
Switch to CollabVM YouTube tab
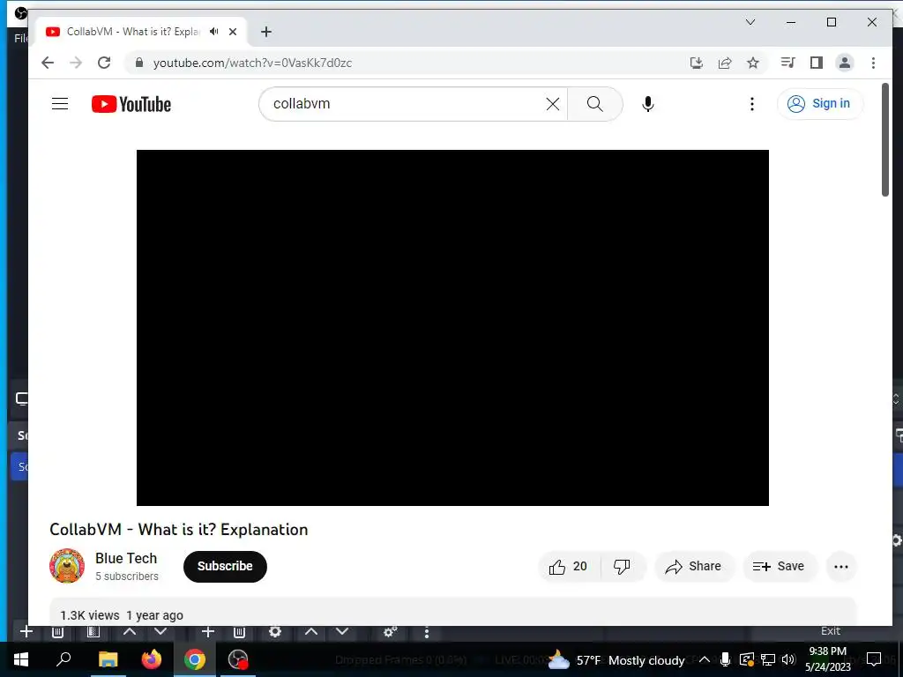132,32
